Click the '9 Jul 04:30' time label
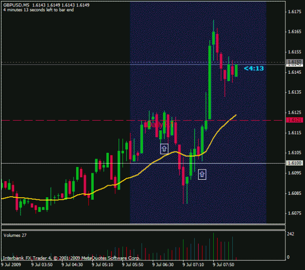Screen dimensions: 305x270 tap(72, 265)
